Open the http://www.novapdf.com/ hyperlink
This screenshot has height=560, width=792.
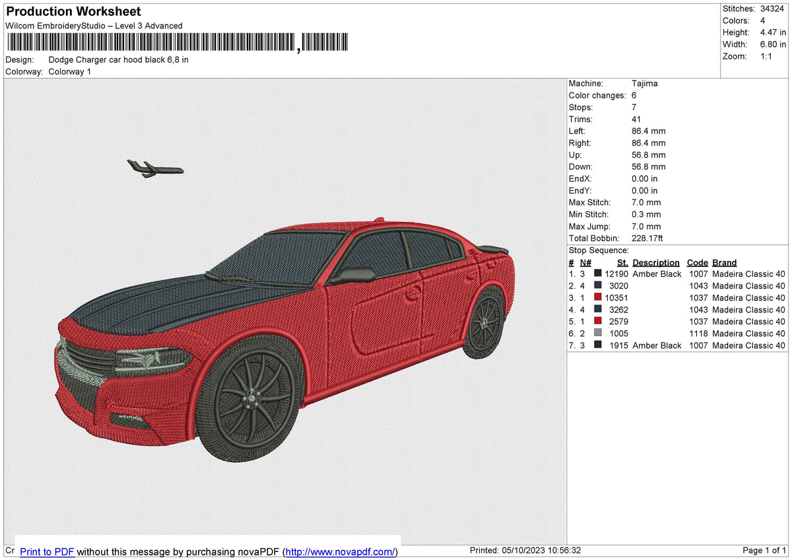340,551
